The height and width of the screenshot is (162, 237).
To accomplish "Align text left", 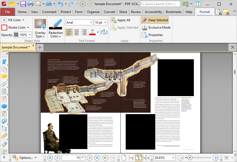I will pos(69,32).
